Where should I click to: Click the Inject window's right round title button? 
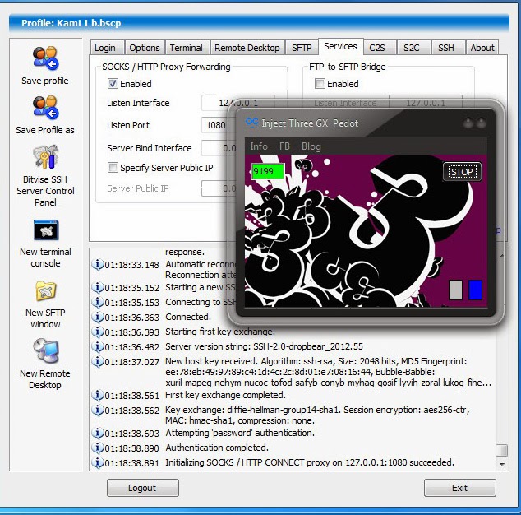point(481,123)
